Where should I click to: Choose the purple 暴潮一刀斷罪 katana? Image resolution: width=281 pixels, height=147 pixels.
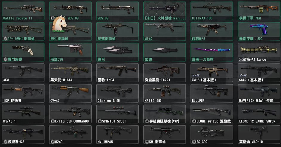[x=212, y=52]
